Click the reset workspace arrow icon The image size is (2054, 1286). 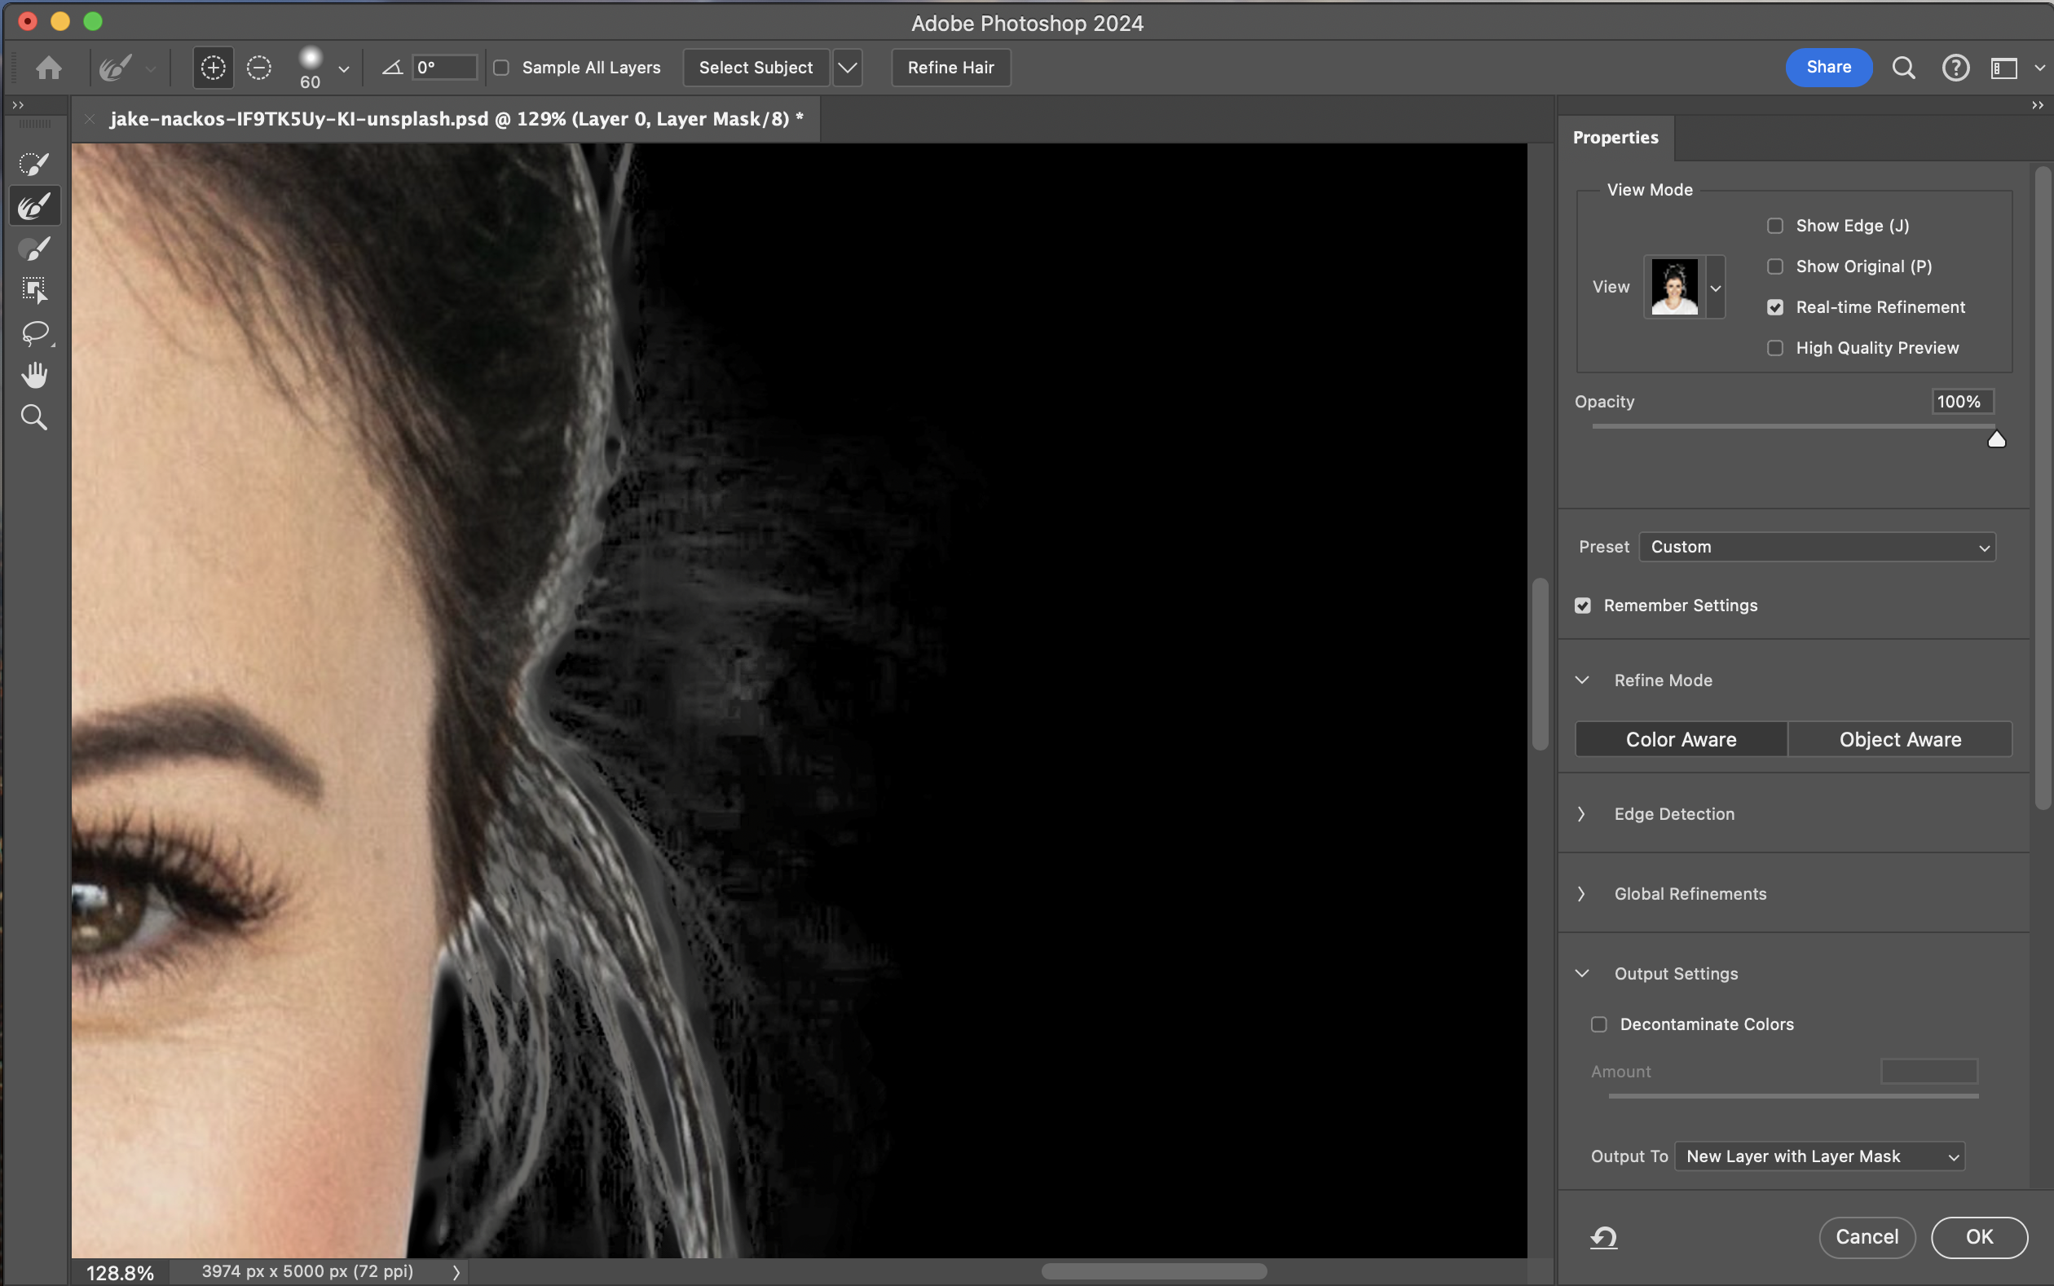point(1603,1236)
